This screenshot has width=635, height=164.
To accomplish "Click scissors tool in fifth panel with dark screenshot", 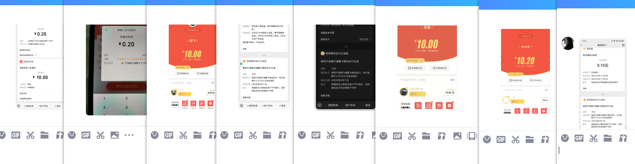I will (330, 135).
